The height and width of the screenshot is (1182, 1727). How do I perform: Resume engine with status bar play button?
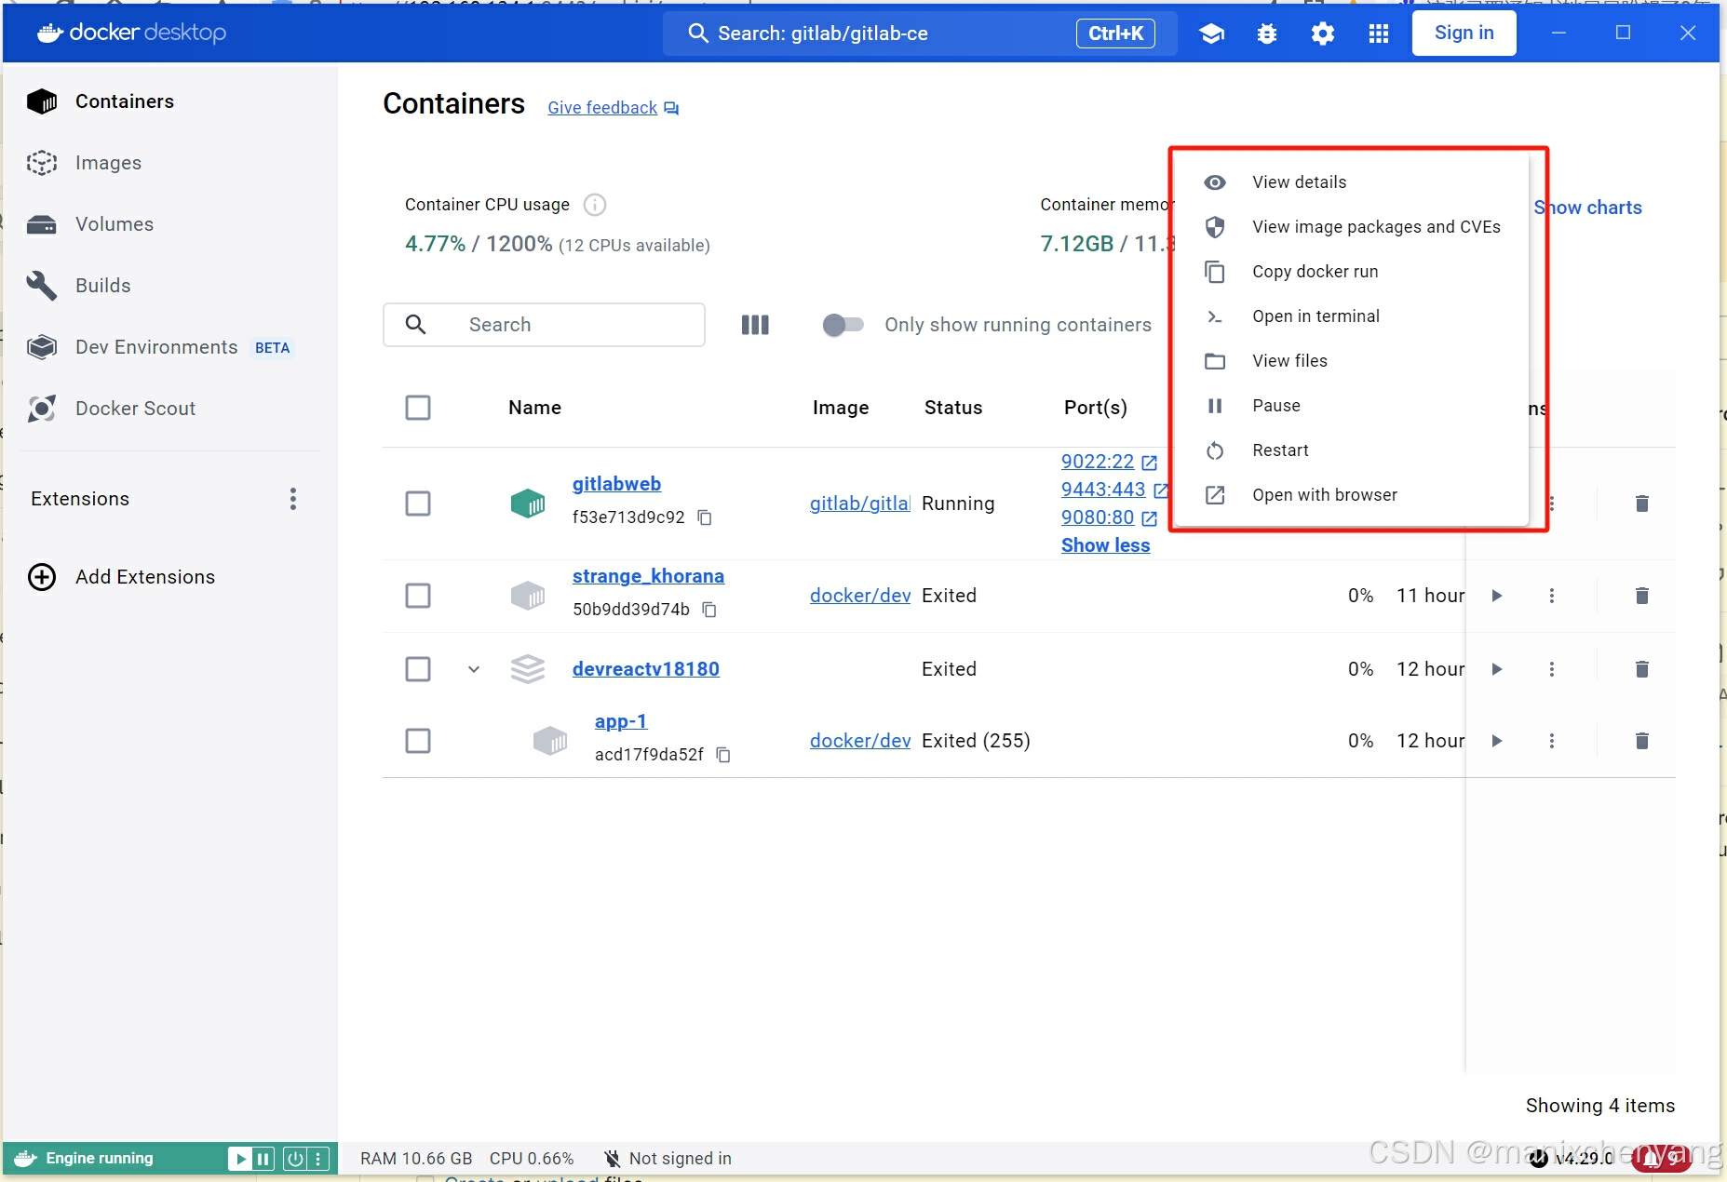[x=241, y=1159]
